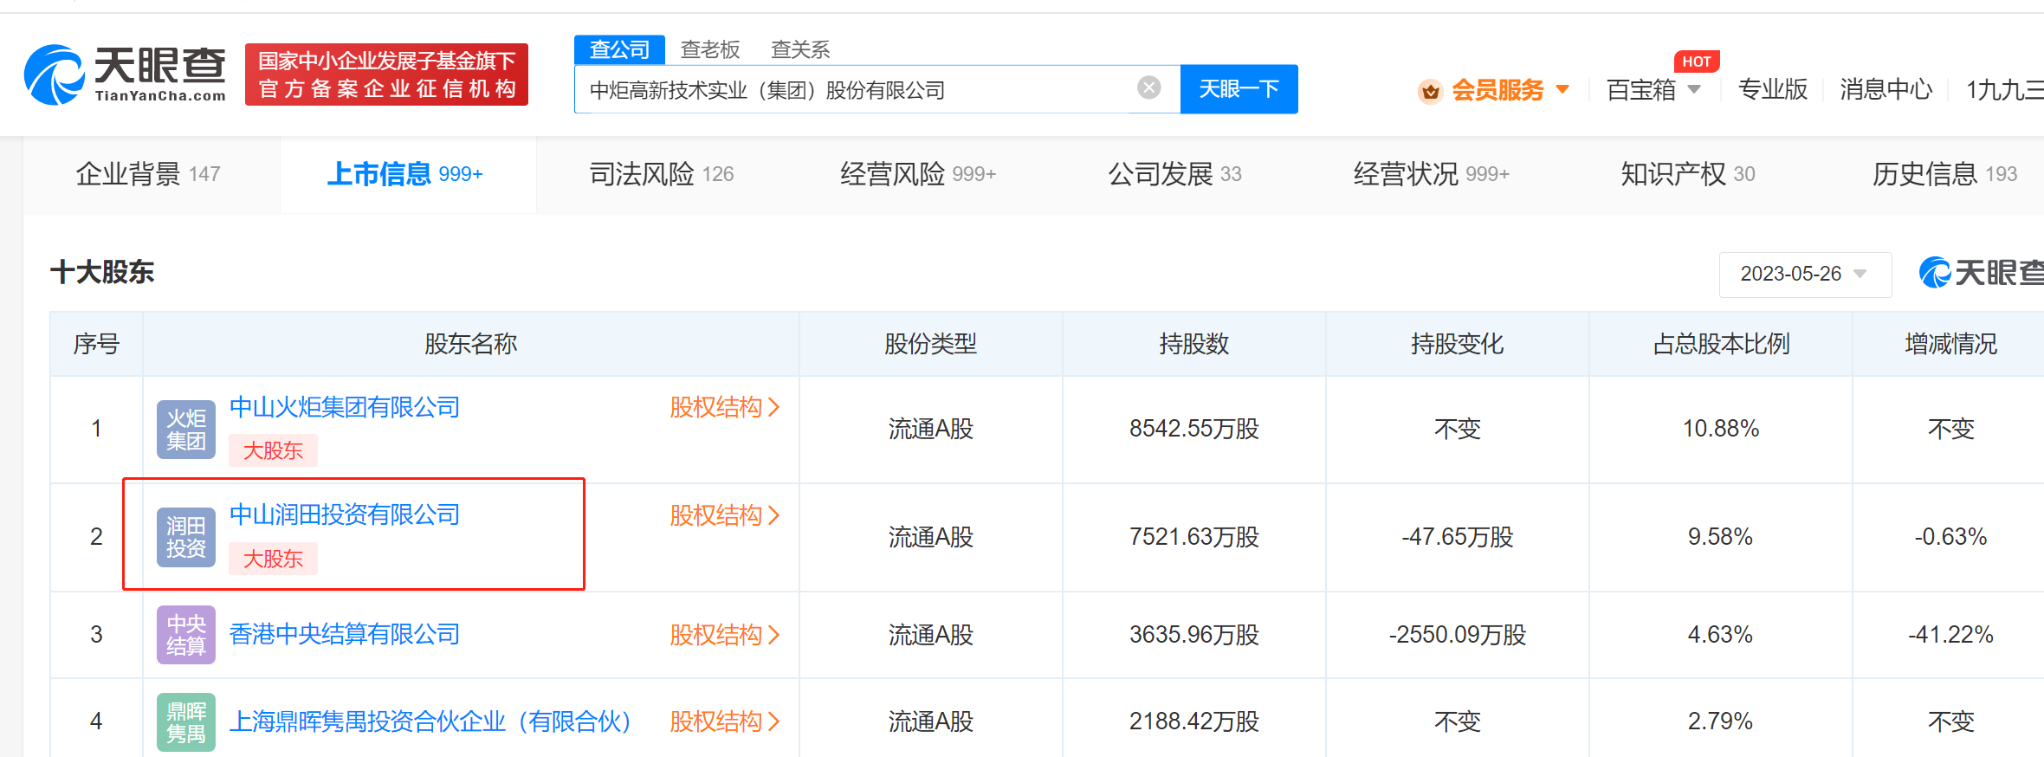Open the 中山火炬集团有限公司 link

(x=345, y=407)
